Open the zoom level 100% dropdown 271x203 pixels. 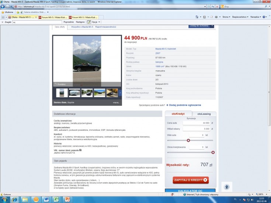tap(267, 195)
